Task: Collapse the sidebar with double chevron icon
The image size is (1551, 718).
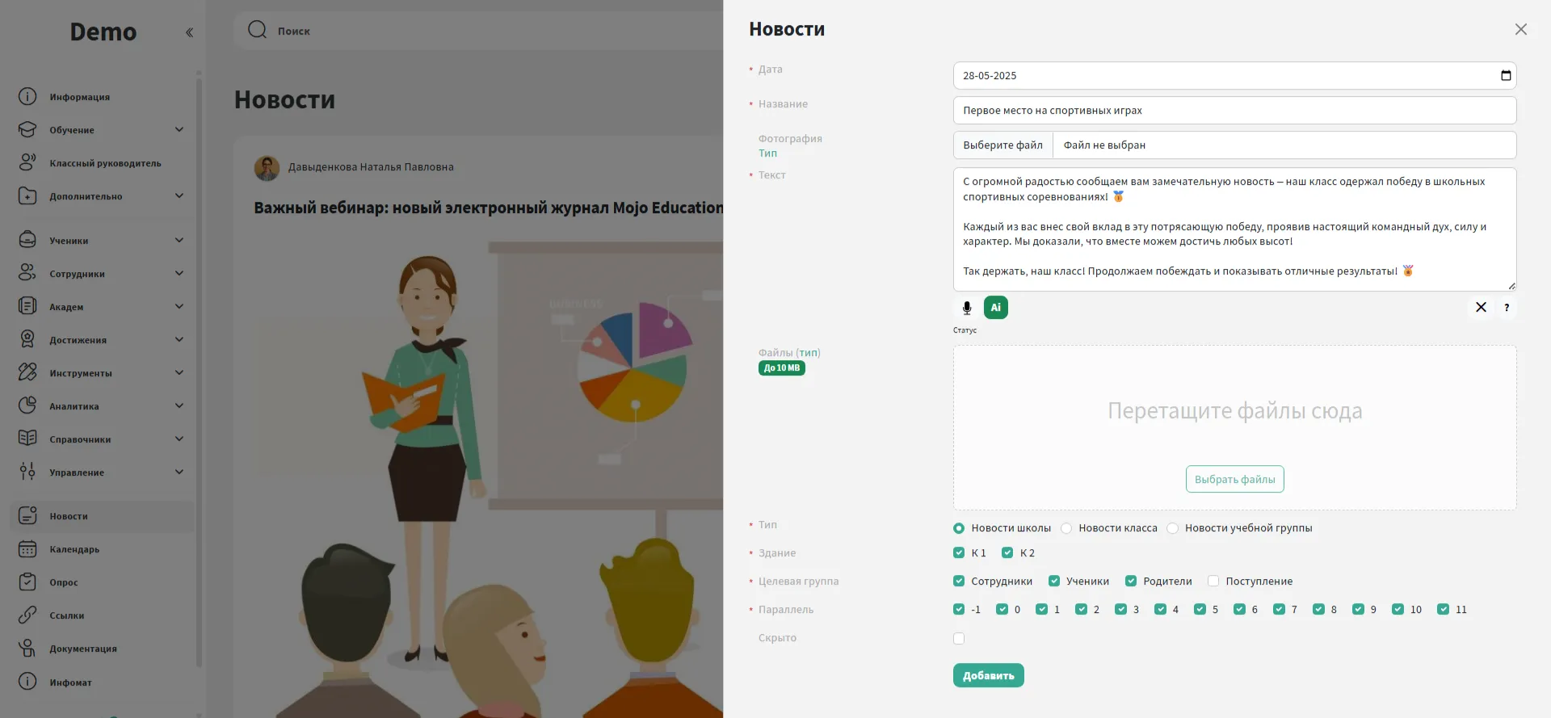Action: pyautogui.click(x=189, y=33)
